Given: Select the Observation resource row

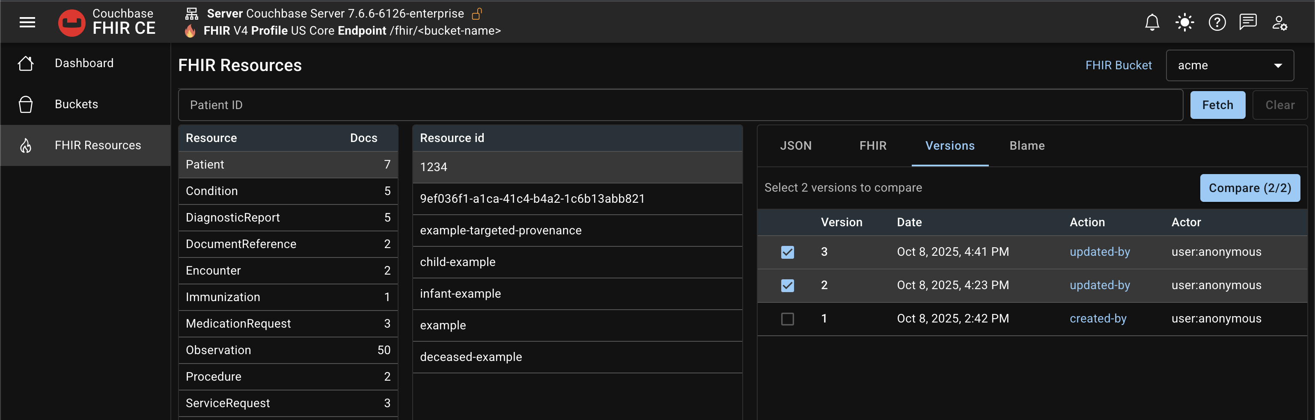Looking at the screenshot, I should 287,350.
